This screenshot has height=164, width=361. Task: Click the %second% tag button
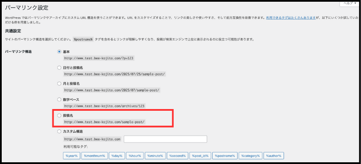177,156
